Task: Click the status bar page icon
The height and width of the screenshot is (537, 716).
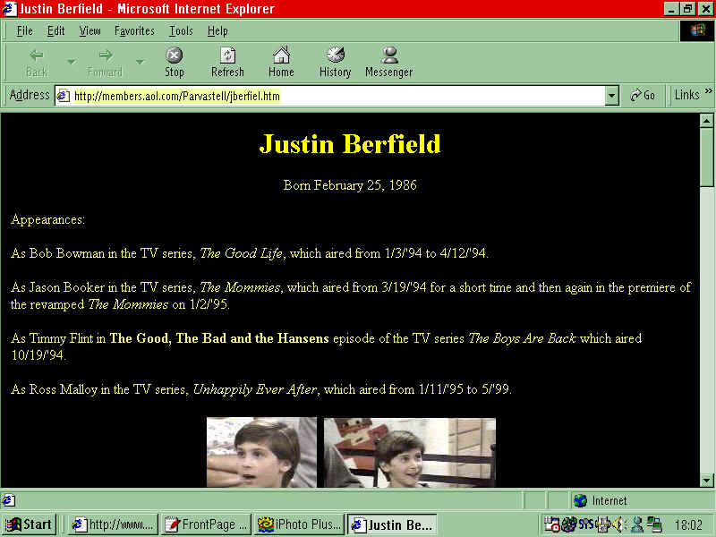Action: pyautogui.click(x=8, y=501)
